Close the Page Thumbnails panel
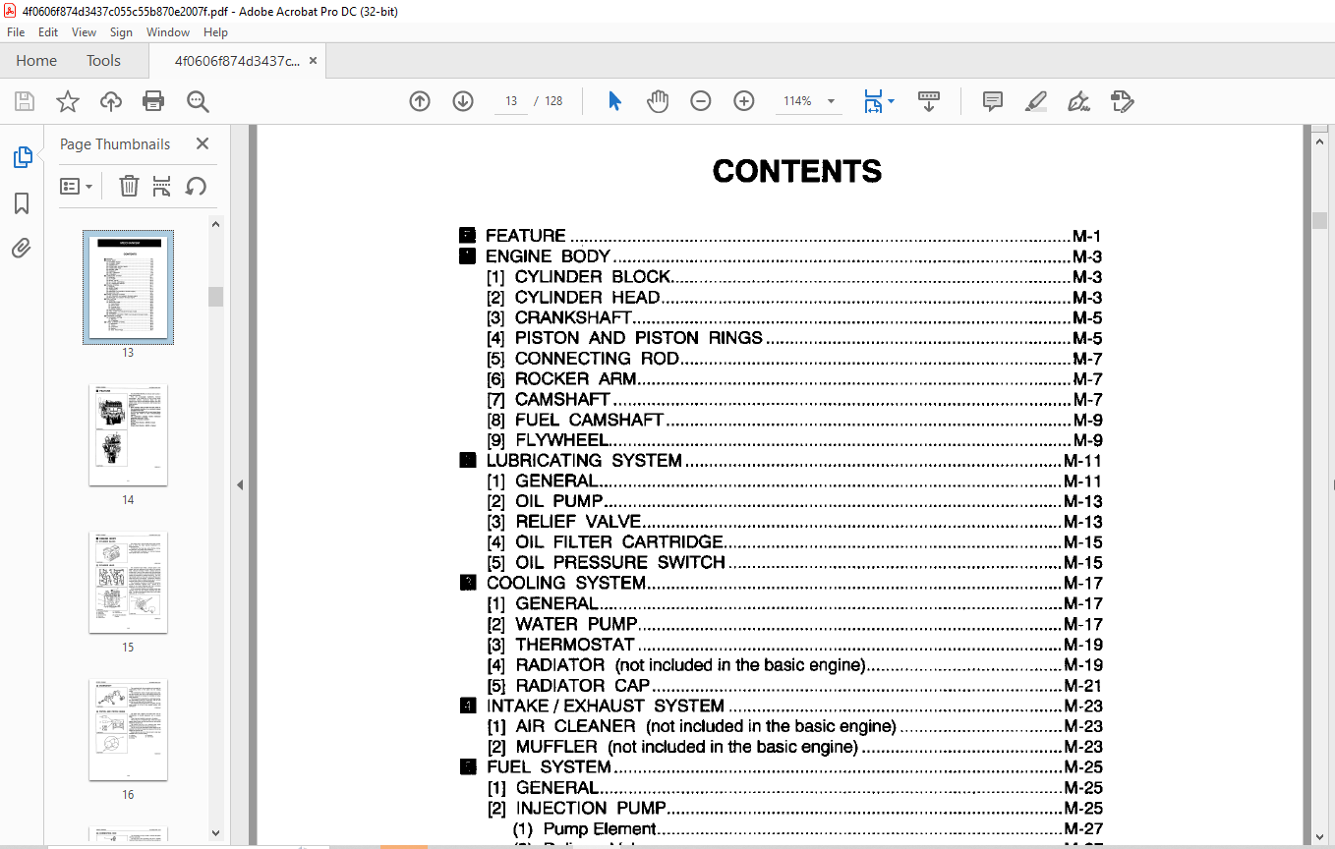The width and height of the screenshot is (1335, 849). [203, 143]
